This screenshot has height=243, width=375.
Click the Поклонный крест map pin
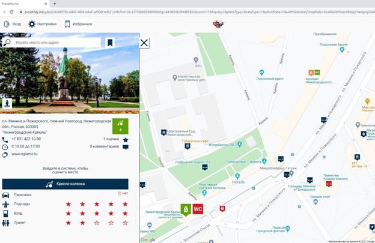(261, 72)
